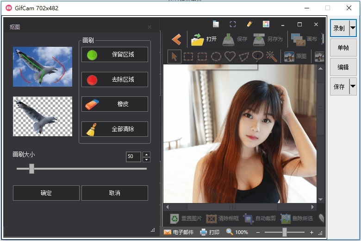This screenshot has height=241, width=361.
Task: Select the lasso selection tool
Action: pos(258,56)
